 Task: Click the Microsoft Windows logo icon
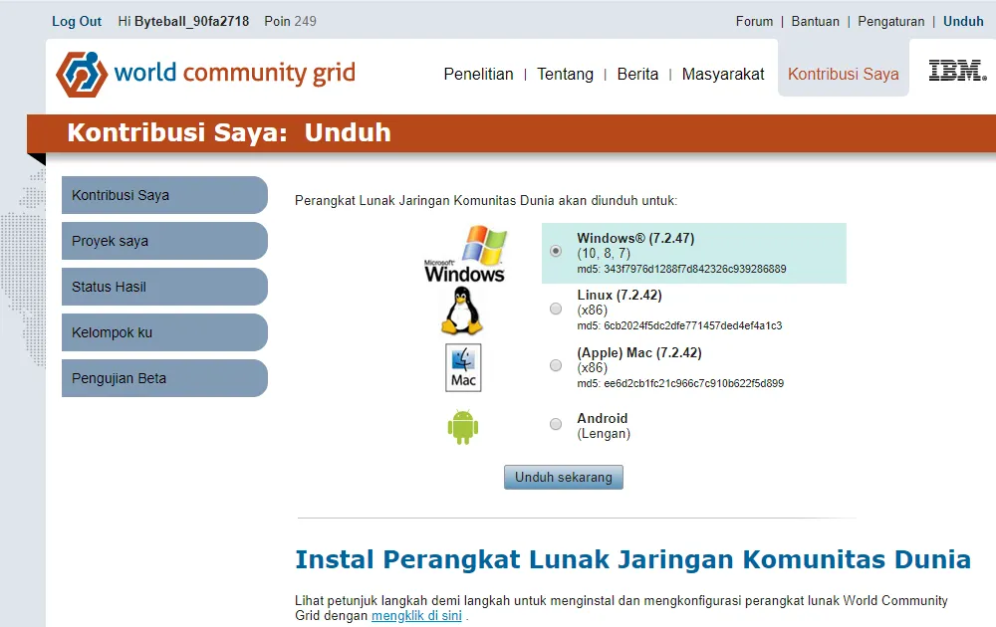click(465, 253)
